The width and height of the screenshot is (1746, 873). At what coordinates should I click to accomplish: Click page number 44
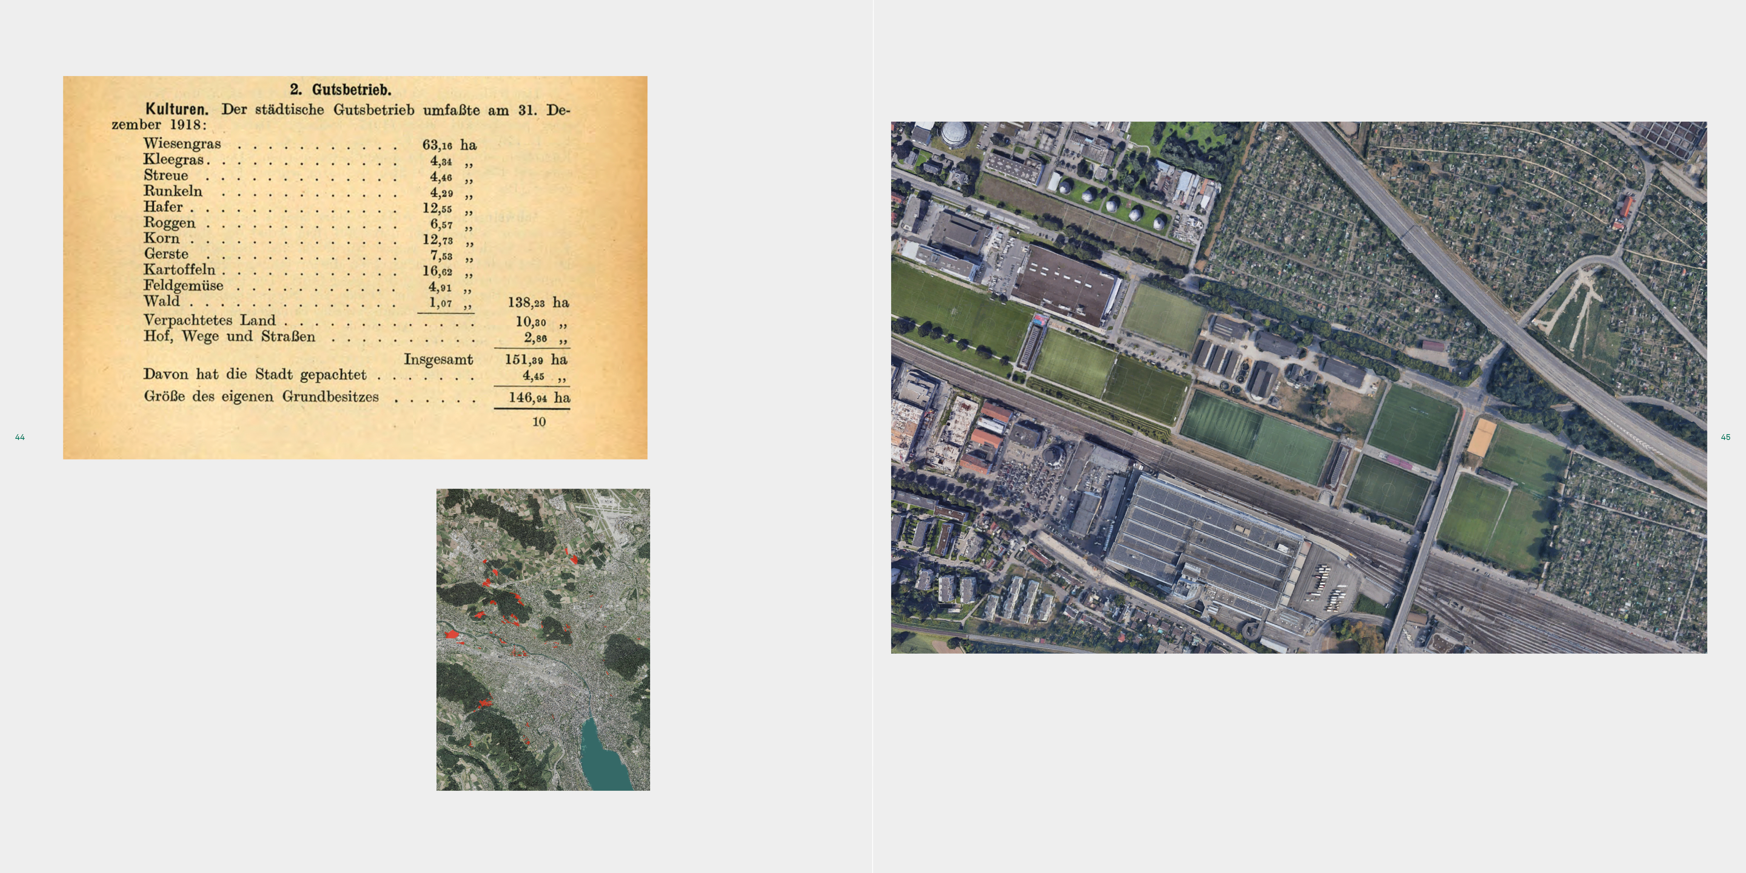pos(20,437)
